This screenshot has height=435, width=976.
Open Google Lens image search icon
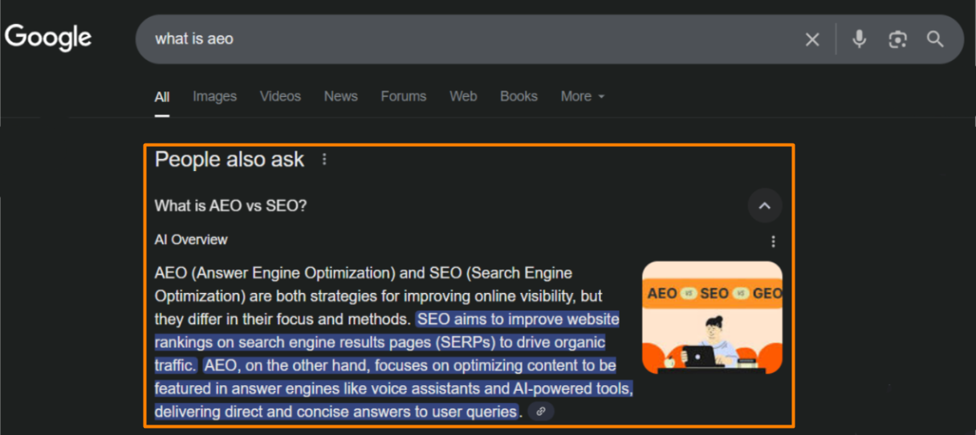(x=897, y=39)
